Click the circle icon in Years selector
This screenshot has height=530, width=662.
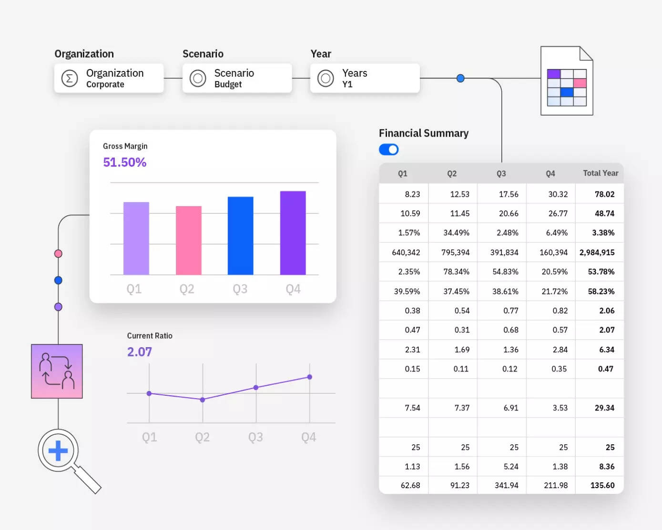click(326, 78)
